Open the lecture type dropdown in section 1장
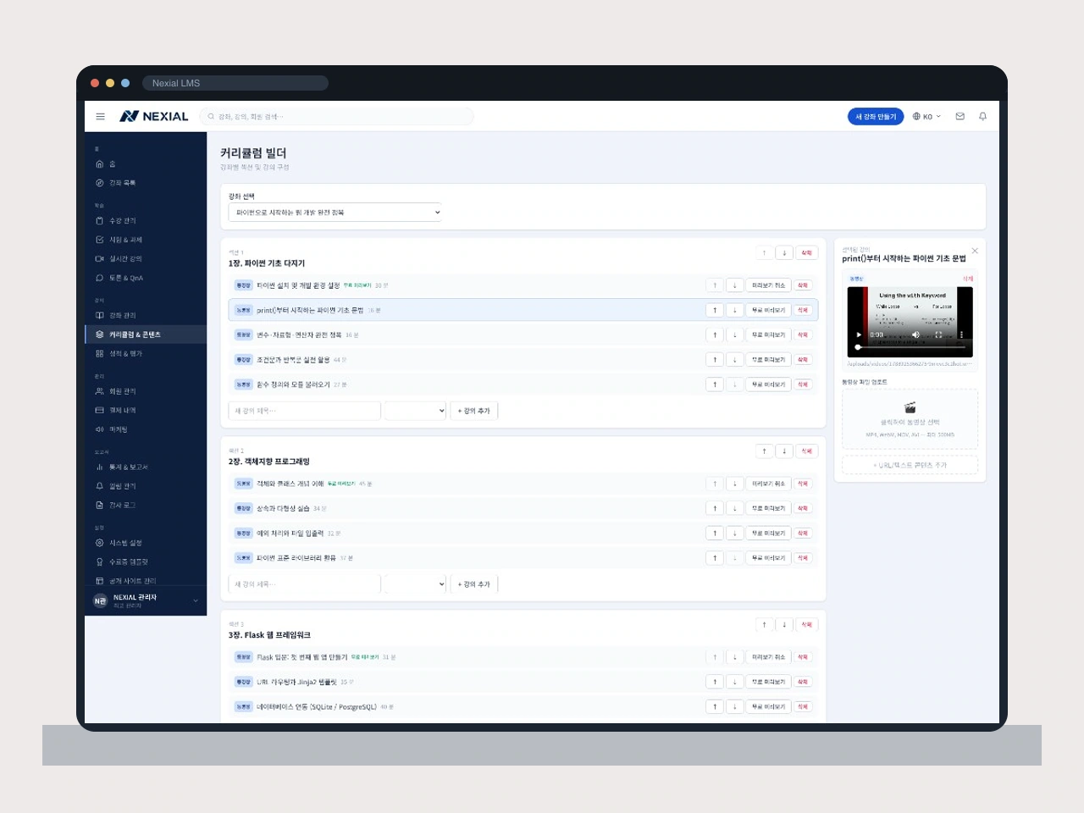The width and height of the screenshot is (1084, 813). [416, 411]
